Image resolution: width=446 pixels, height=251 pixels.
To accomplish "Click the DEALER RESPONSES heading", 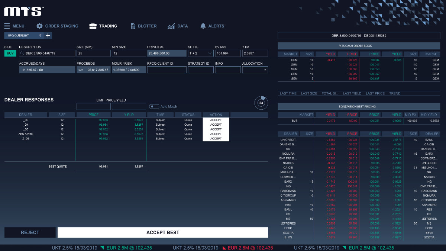I will click(29, 100).
